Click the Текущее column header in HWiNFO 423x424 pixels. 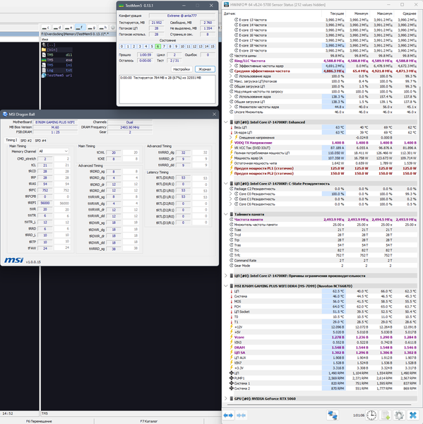click(337, 13)
